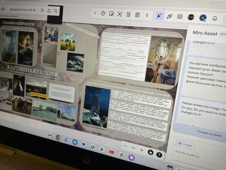Select the stormy lighthouse sea image

point(76,63)
